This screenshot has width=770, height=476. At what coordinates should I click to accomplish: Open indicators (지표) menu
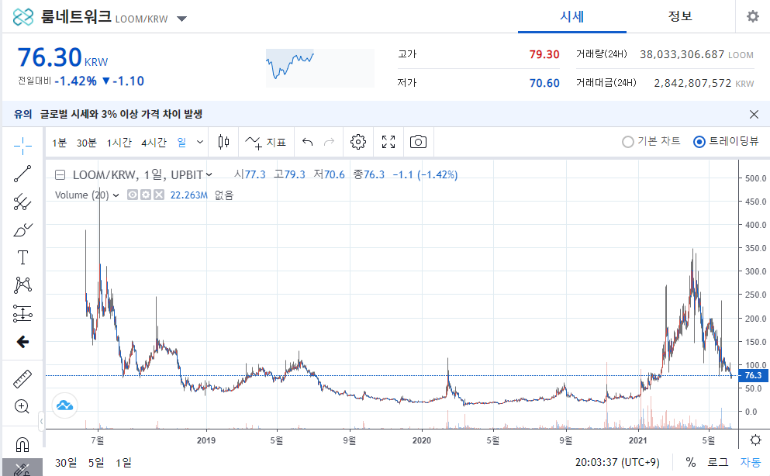pyautogui.click(x=266, y=143)
